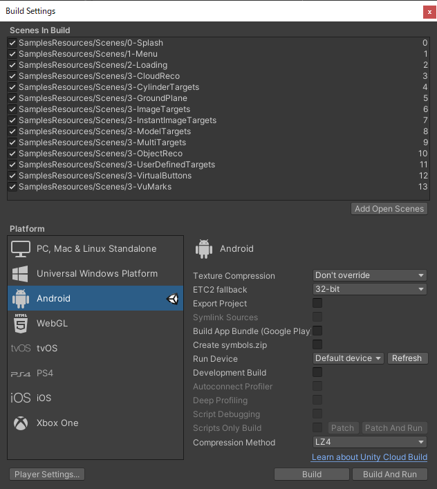437x489 pixels.
Task: Click Refresh next to Run Device
Action: 408,358
